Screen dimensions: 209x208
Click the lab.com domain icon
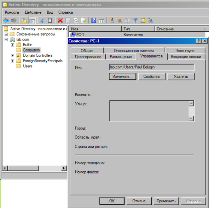tap(12, 39)
